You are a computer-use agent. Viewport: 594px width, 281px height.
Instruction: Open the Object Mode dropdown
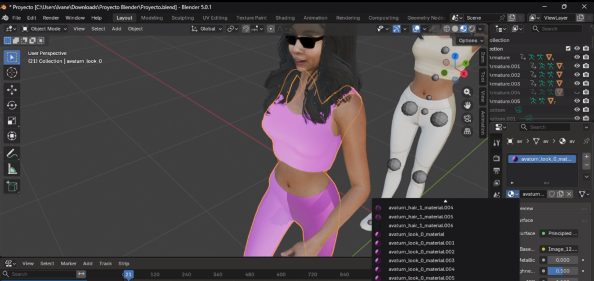coord(44,29)
